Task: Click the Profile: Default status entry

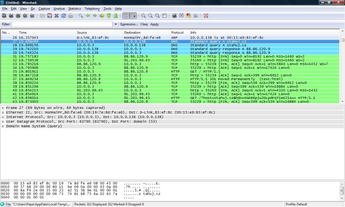Action: click(x=296, y=204)
